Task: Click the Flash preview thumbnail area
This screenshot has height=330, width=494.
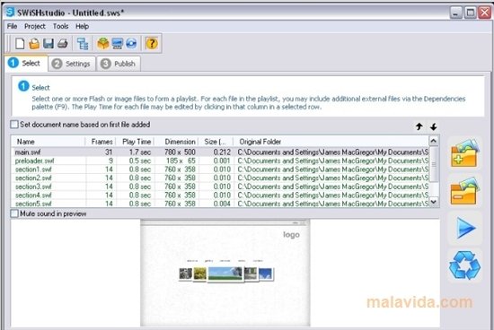Action: [225, 274]
